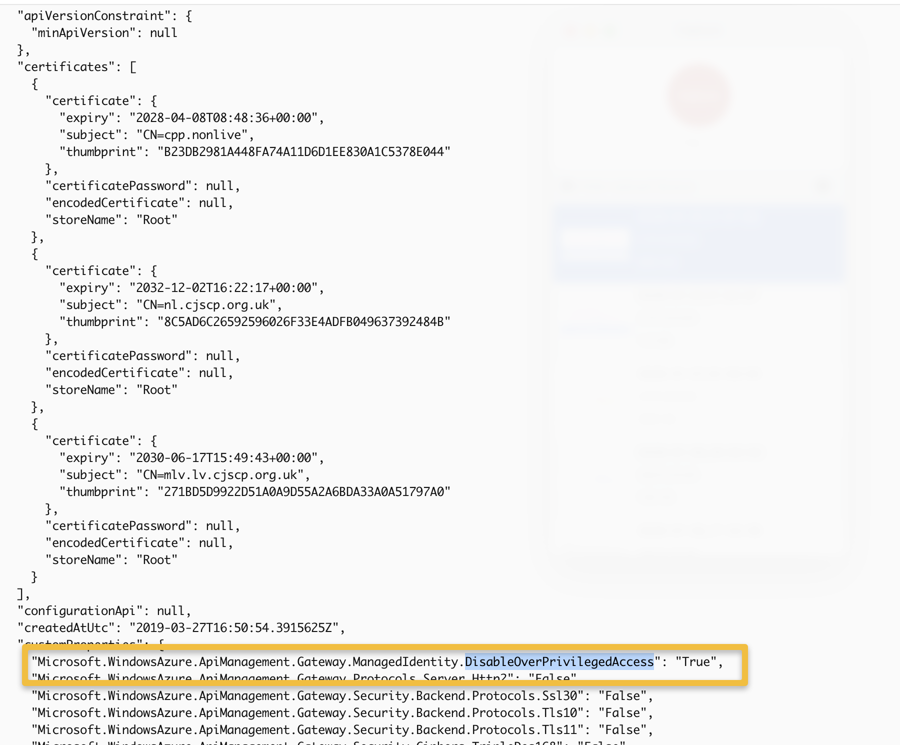
Task: Click the "CN=cpp.nonlive" subject value
Action: [x=195, y=135]
